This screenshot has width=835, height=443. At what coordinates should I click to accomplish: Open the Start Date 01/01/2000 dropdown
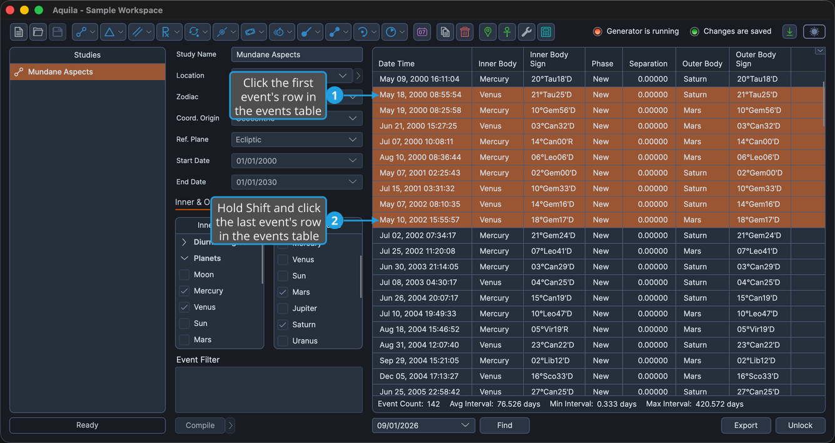coord(296,161)
